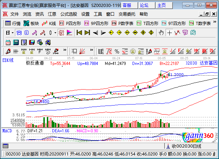Toggle the crosshair cursor tool
This screenshot has height=159, width=219.
[169, 33]
